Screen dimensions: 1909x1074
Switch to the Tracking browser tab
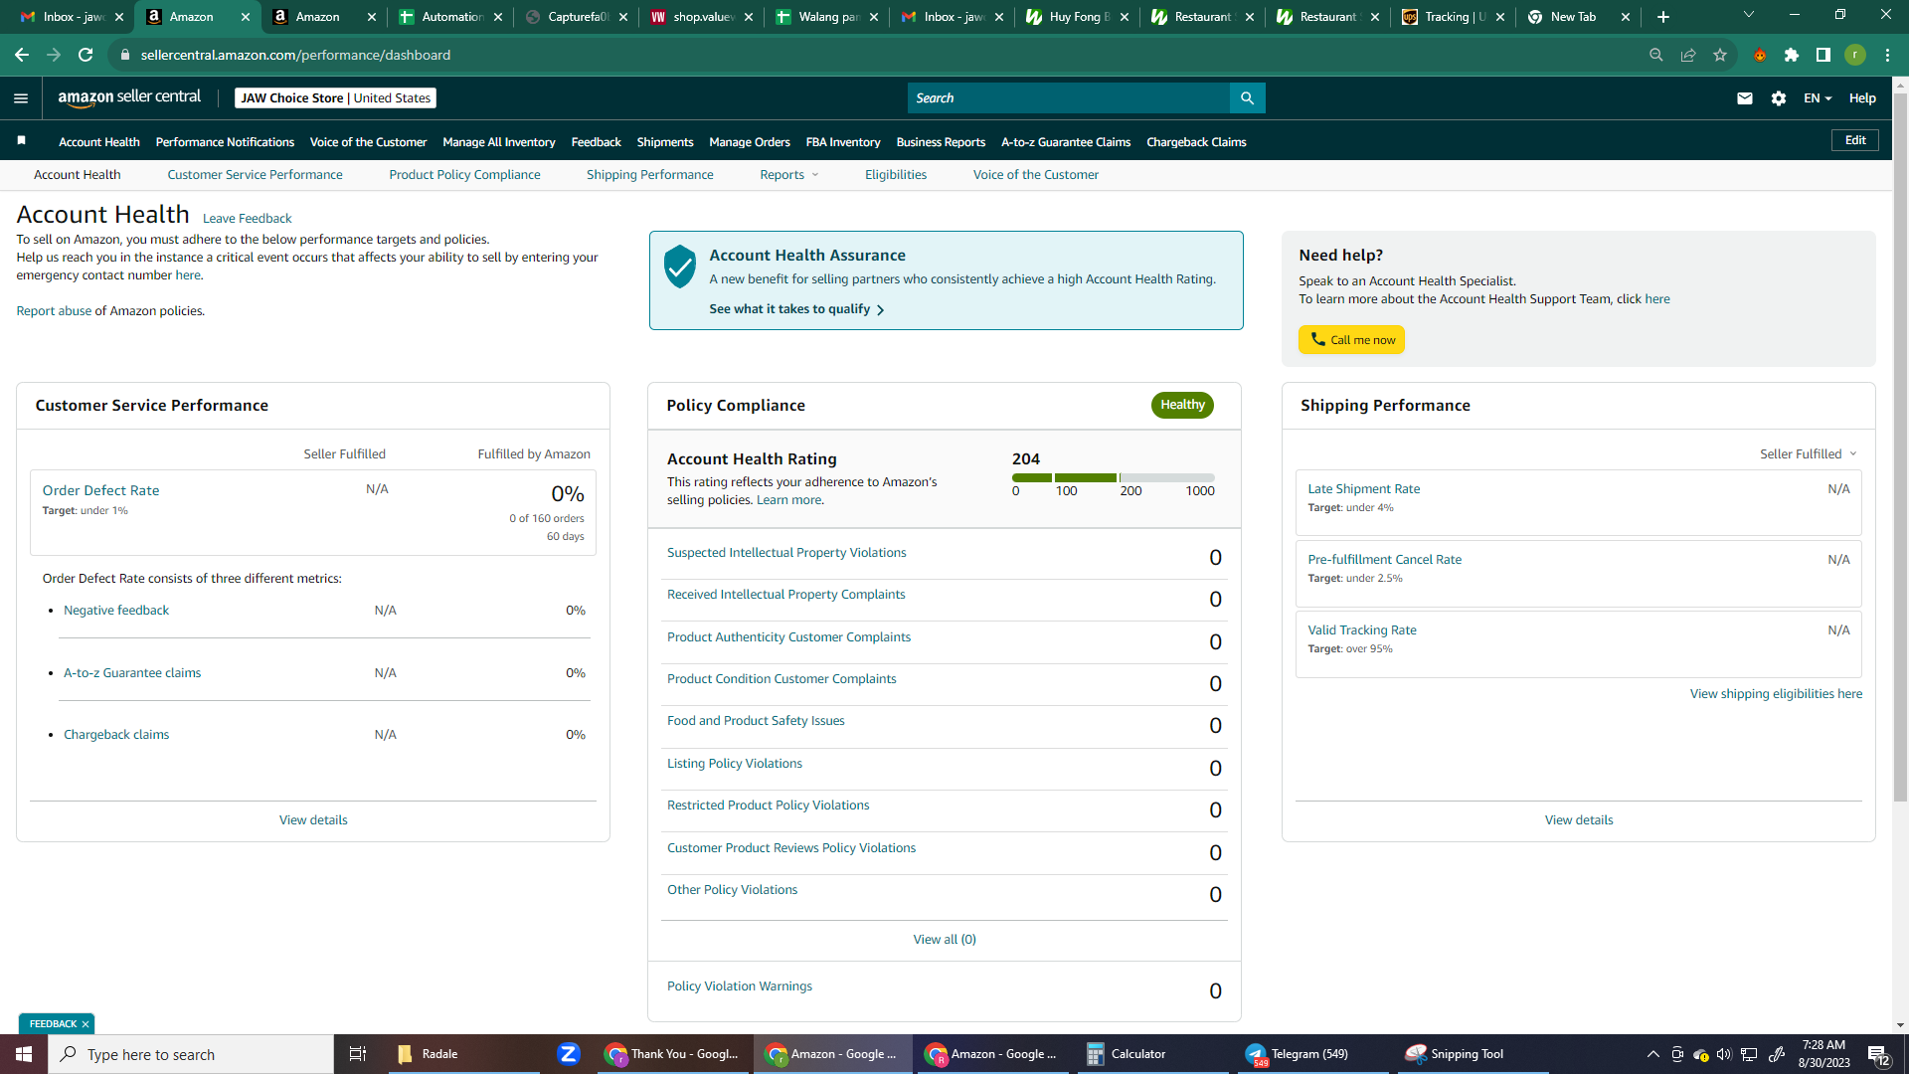click(1454, 17)
